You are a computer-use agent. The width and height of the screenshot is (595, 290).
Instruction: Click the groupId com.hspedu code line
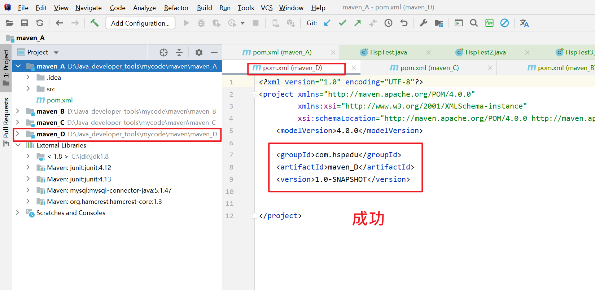click(x=339, y=155)
